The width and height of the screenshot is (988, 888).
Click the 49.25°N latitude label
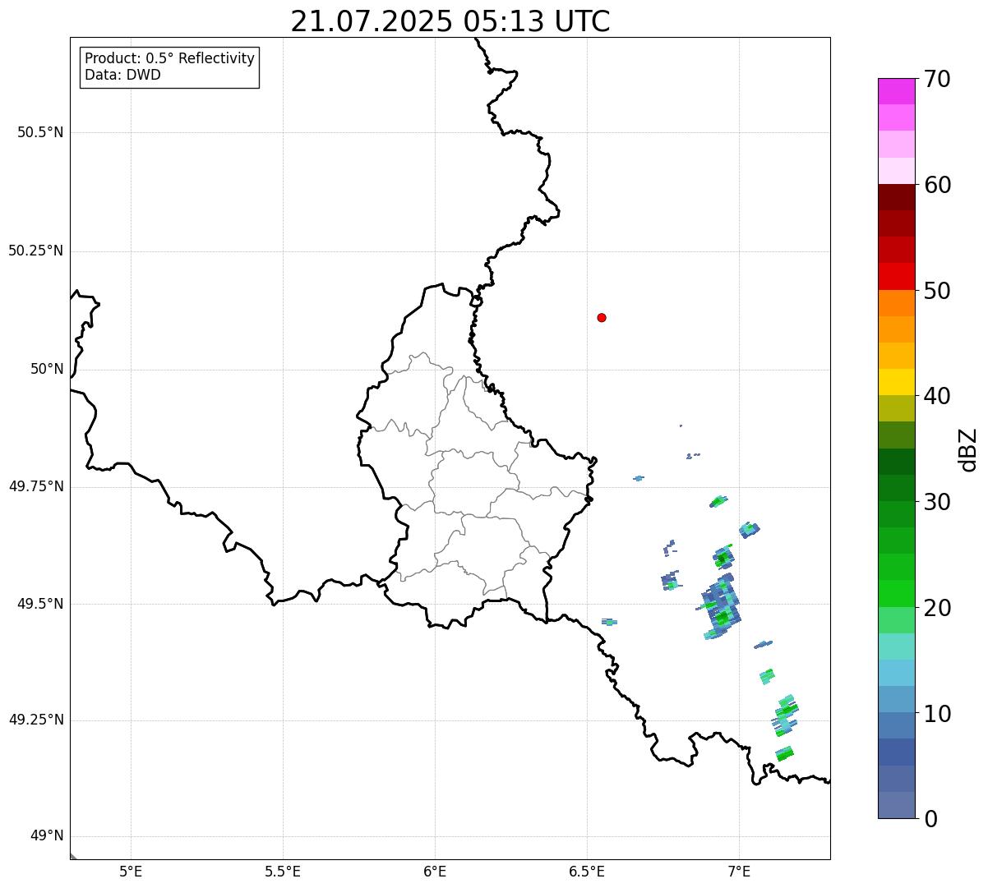(x=36, y=720)
